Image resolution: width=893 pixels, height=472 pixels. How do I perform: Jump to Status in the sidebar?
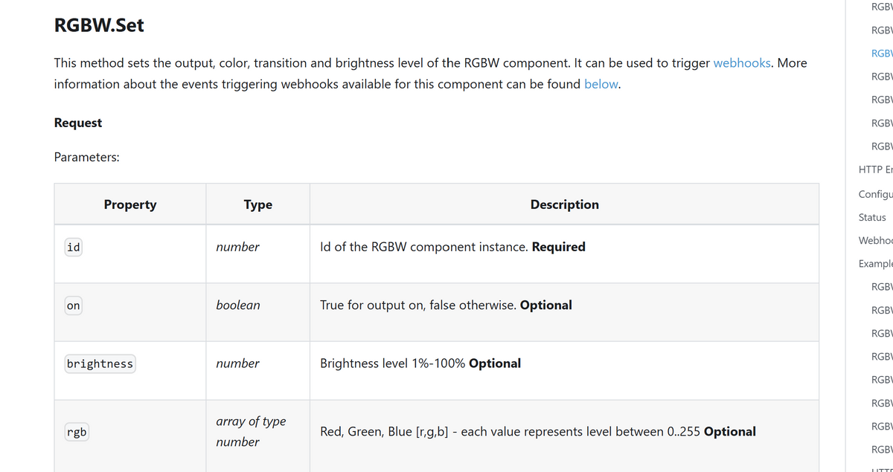coord(872,217)
